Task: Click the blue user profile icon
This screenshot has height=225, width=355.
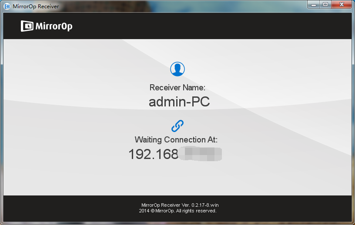Action: 177,69
